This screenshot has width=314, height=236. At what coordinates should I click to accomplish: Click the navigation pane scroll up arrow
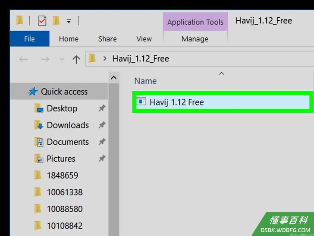[x=114, y=77]
